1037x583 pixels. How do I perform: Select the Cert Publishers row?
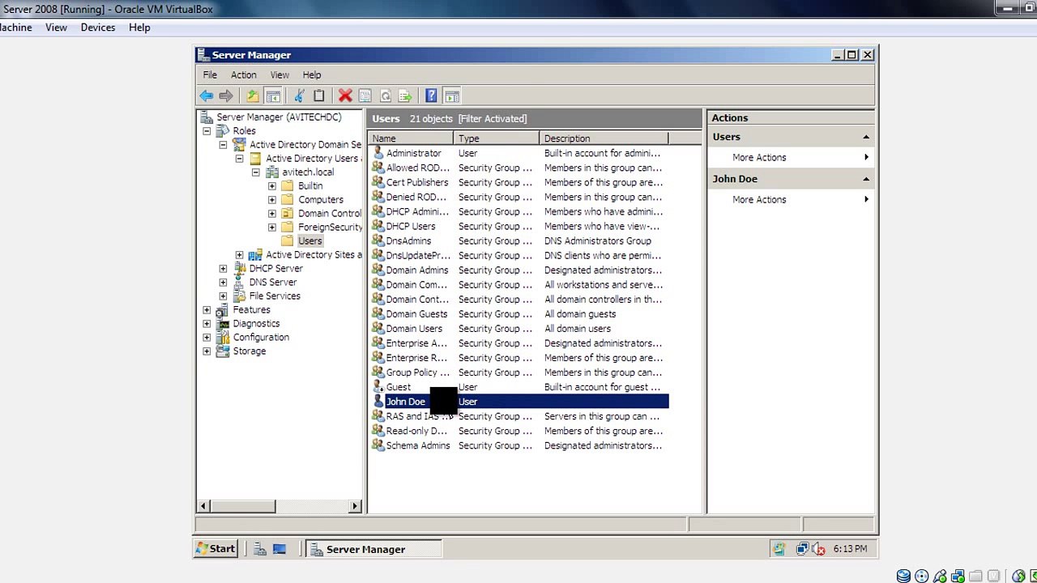[x=518, y=182]
